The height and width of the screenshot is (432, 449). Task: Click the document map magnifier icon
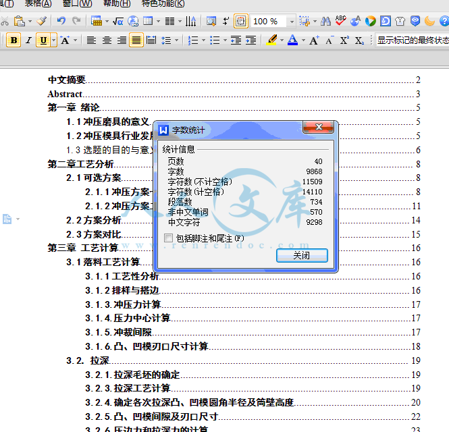tap(211, 21)
